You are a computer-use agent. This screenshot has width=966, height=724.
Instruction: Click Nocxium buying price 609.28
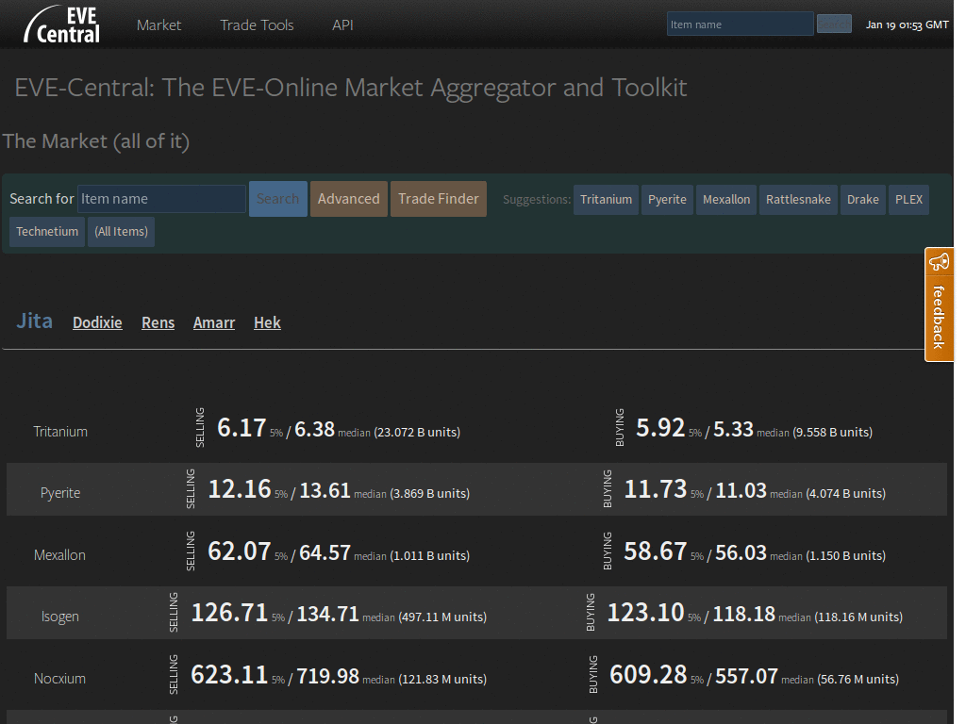pyautogui.click(x=648, y=675)
